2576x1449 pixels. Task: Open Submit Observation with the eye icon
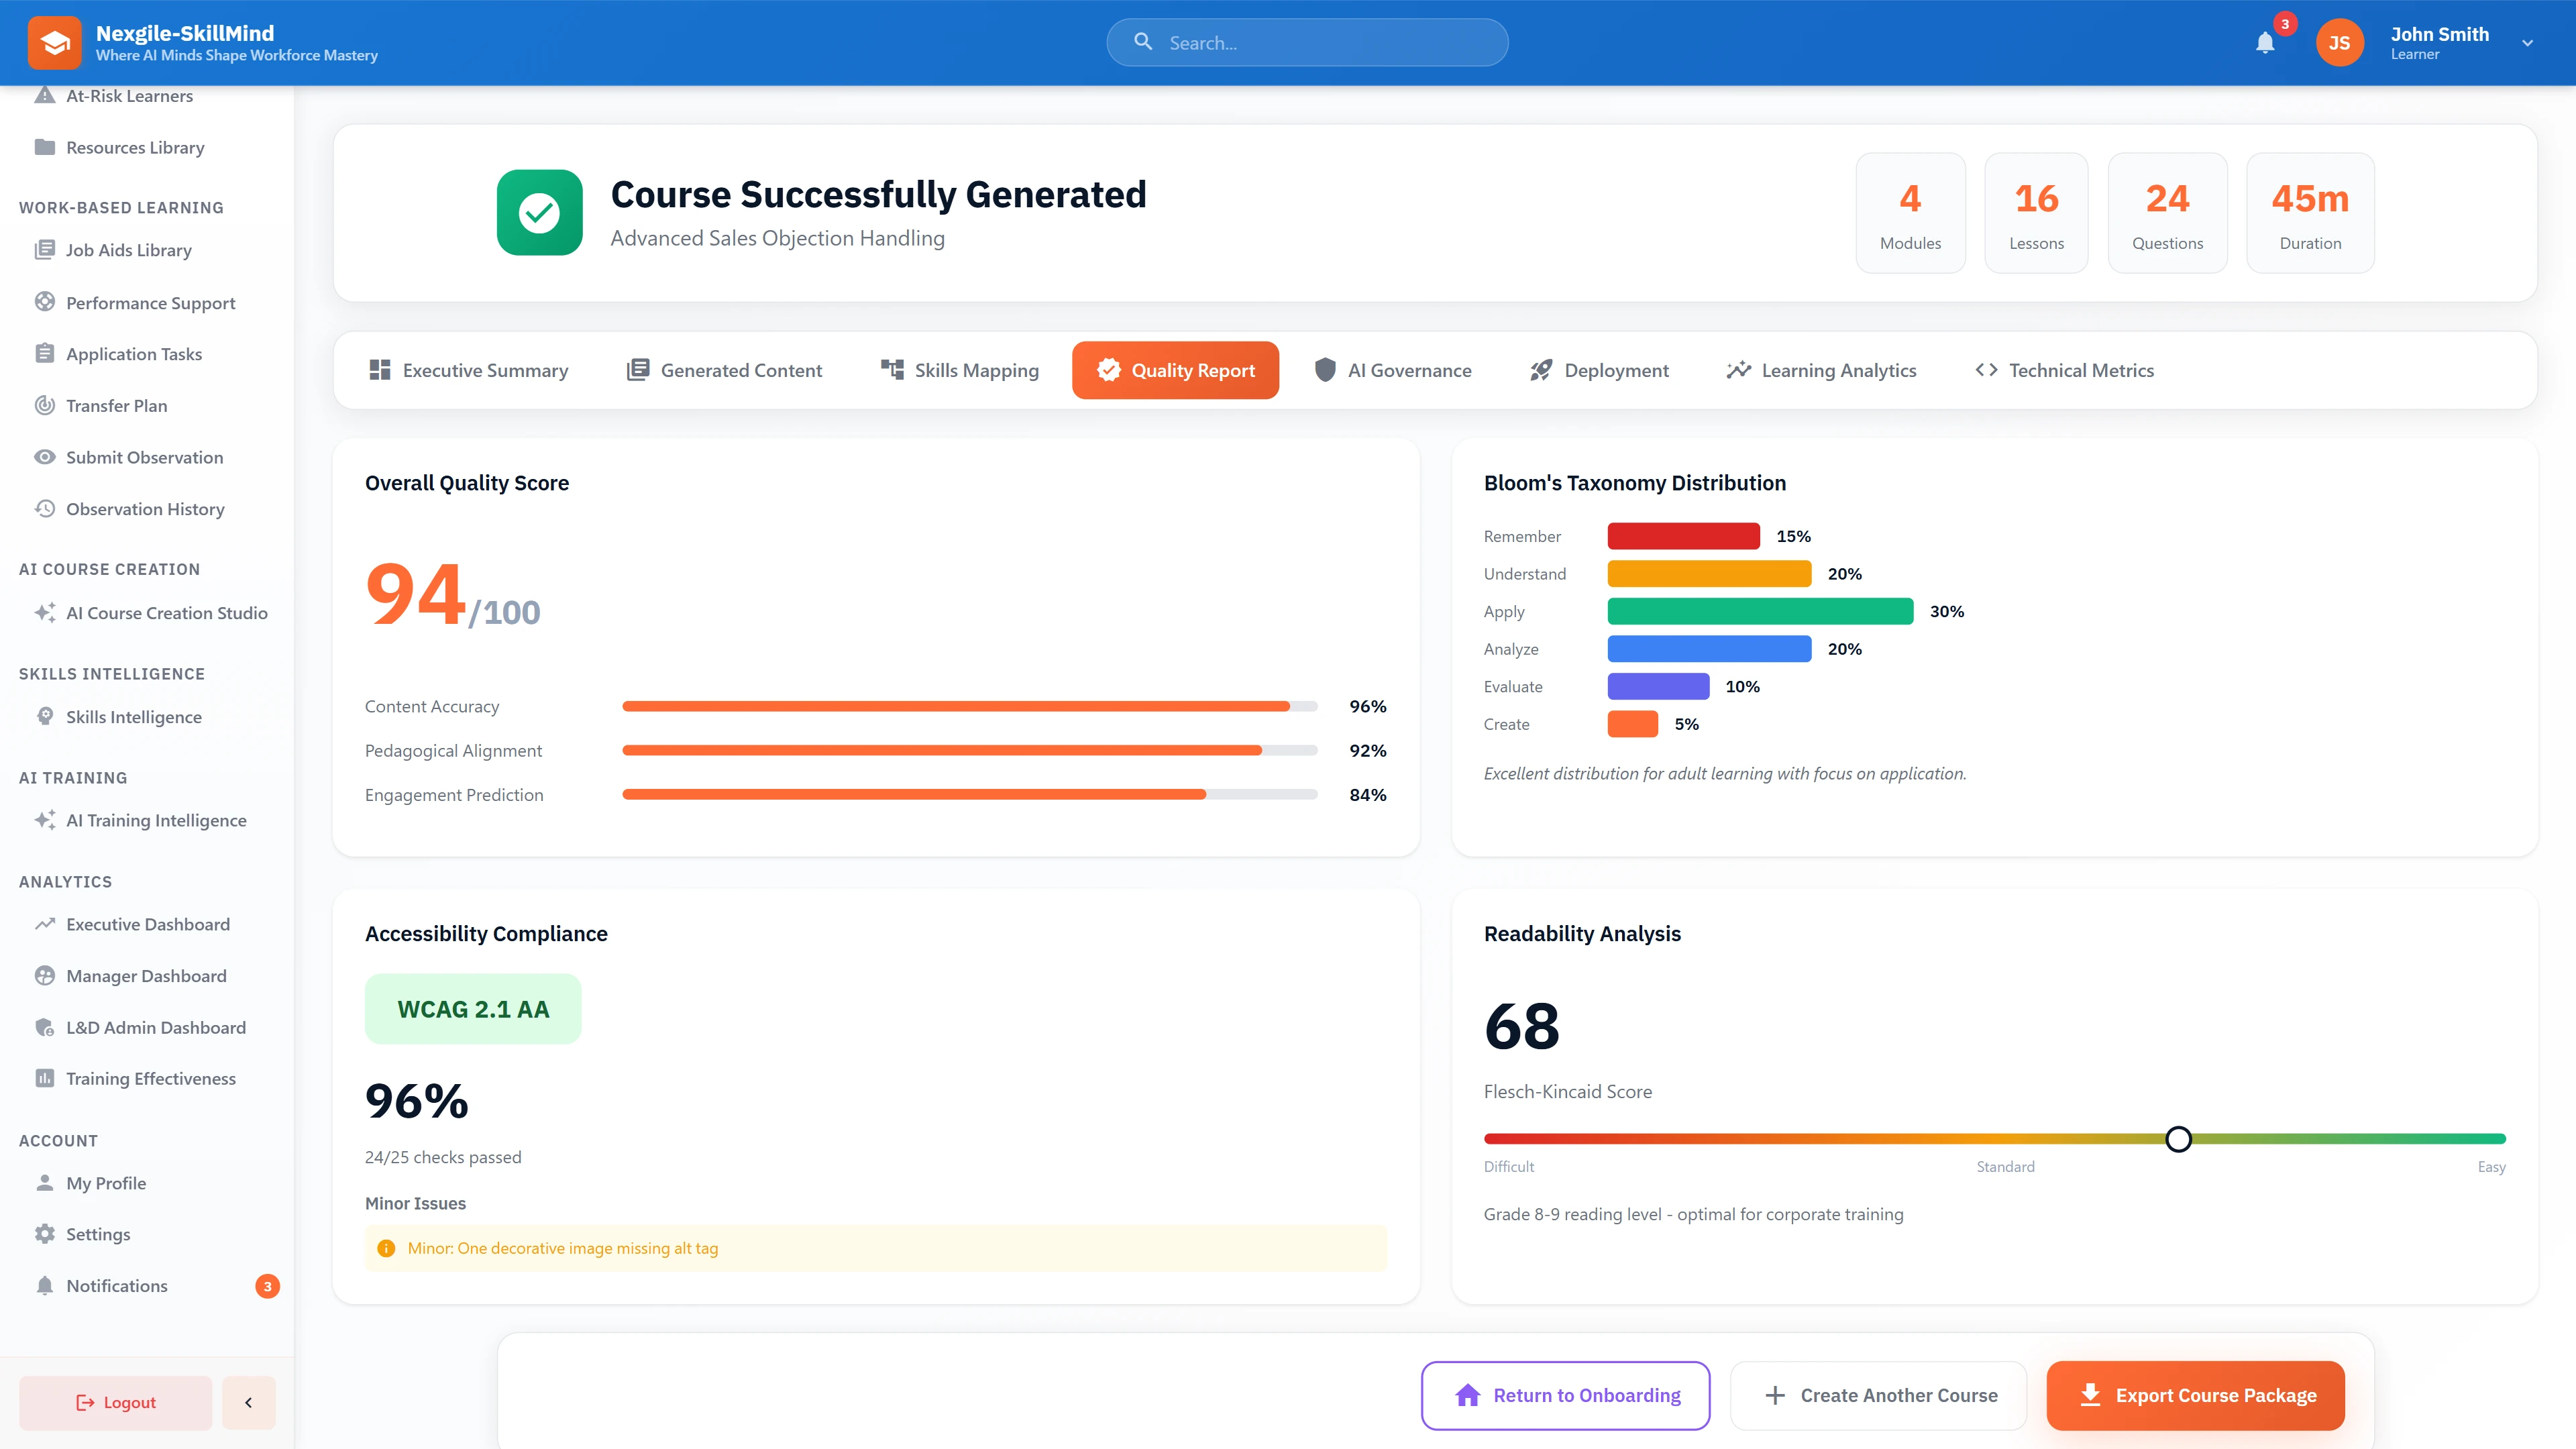tap(45, 457)
